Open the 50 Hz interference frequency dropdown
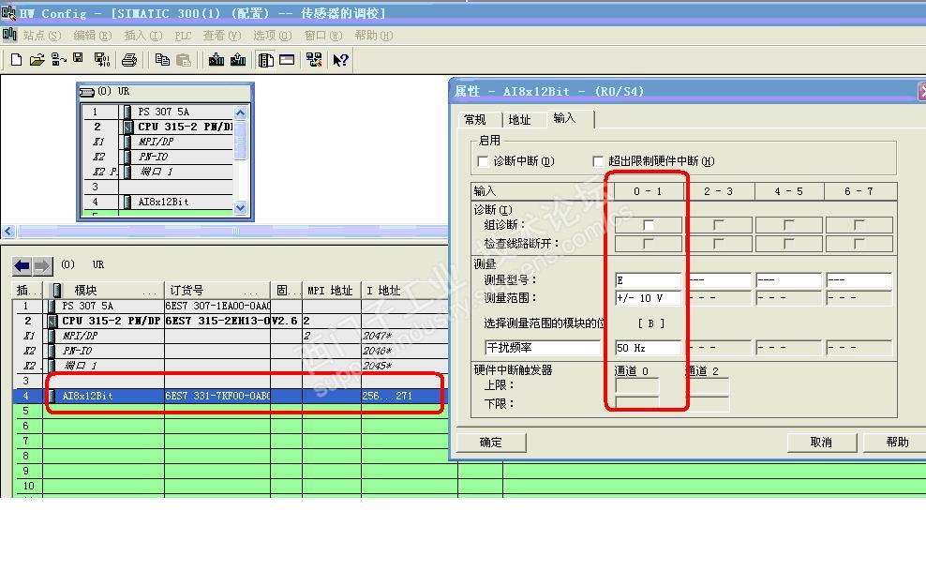 tap(648, 348)
